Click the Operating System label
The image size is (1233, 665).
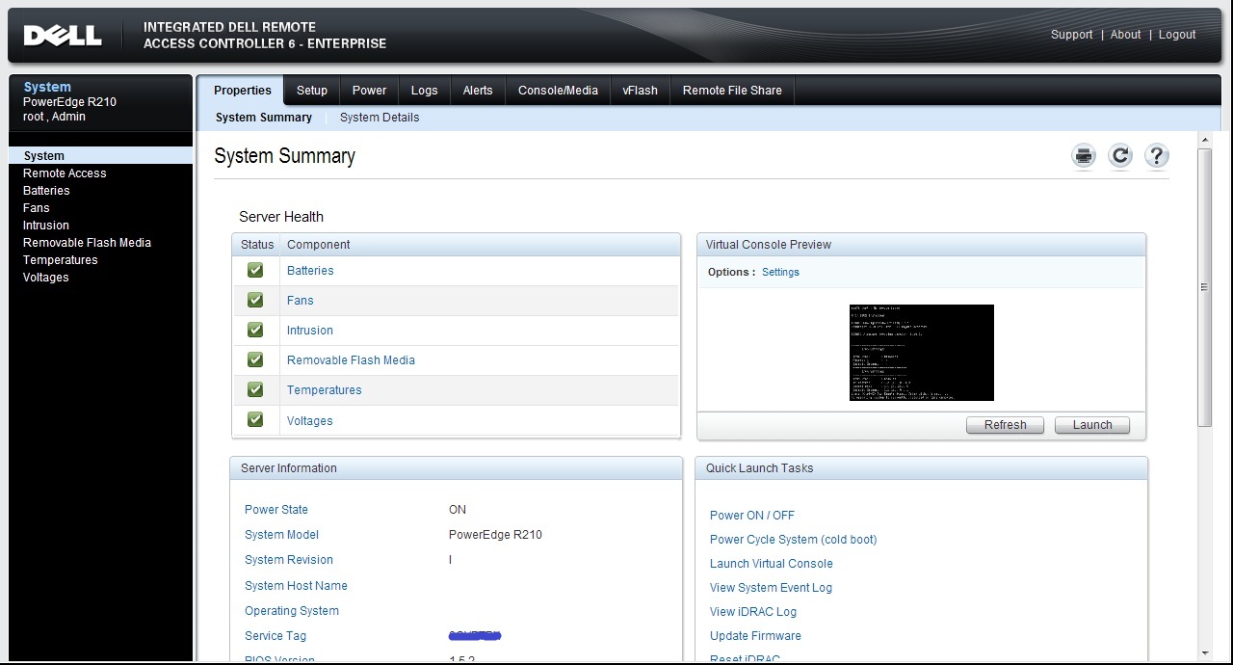(292, 611)
